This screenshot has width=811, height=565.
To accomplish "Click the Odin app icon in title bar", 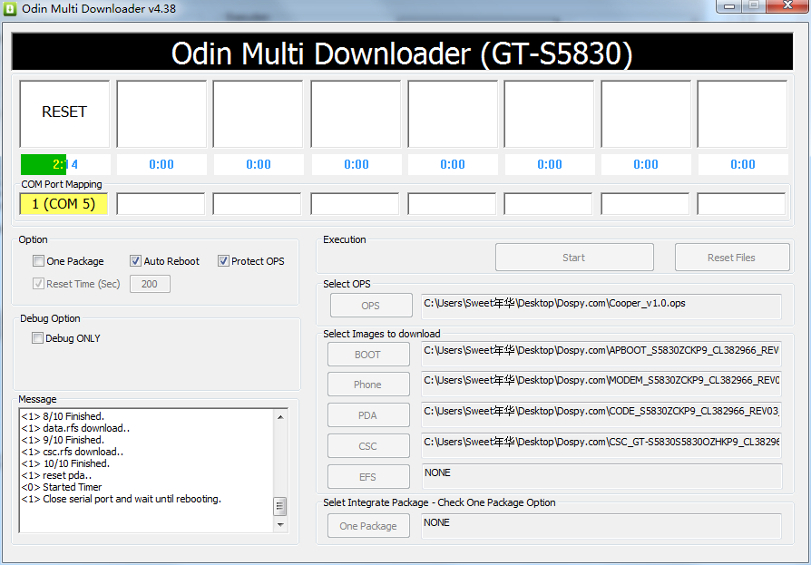I will pos(9,9).
